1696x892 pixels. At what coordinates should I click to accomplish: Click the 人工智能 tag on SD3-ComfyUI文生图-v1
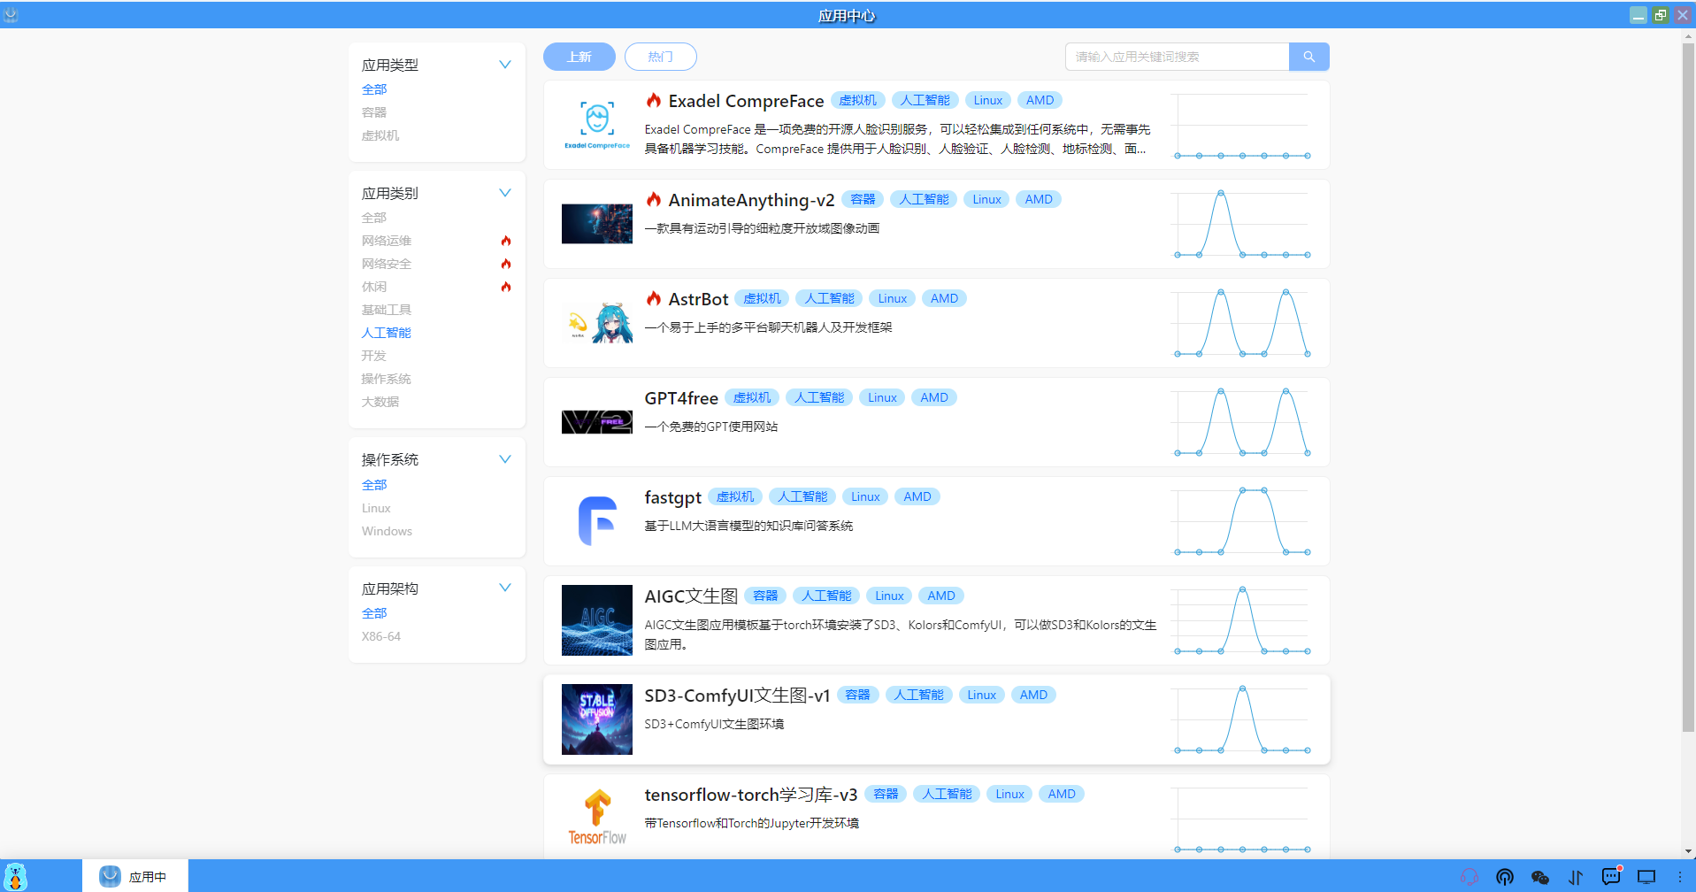[918, 695]
